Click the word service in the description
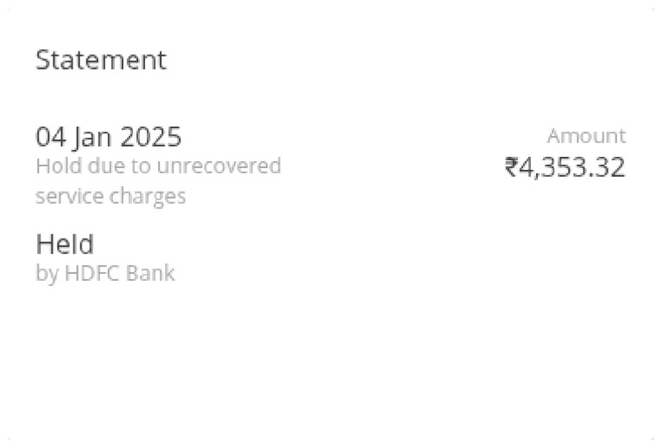 pyautogui.click(x=69, y=196)
